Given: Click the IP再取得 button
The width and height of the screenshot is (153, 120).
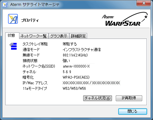Looking at the screenshot, I should [x=129, y=98].
